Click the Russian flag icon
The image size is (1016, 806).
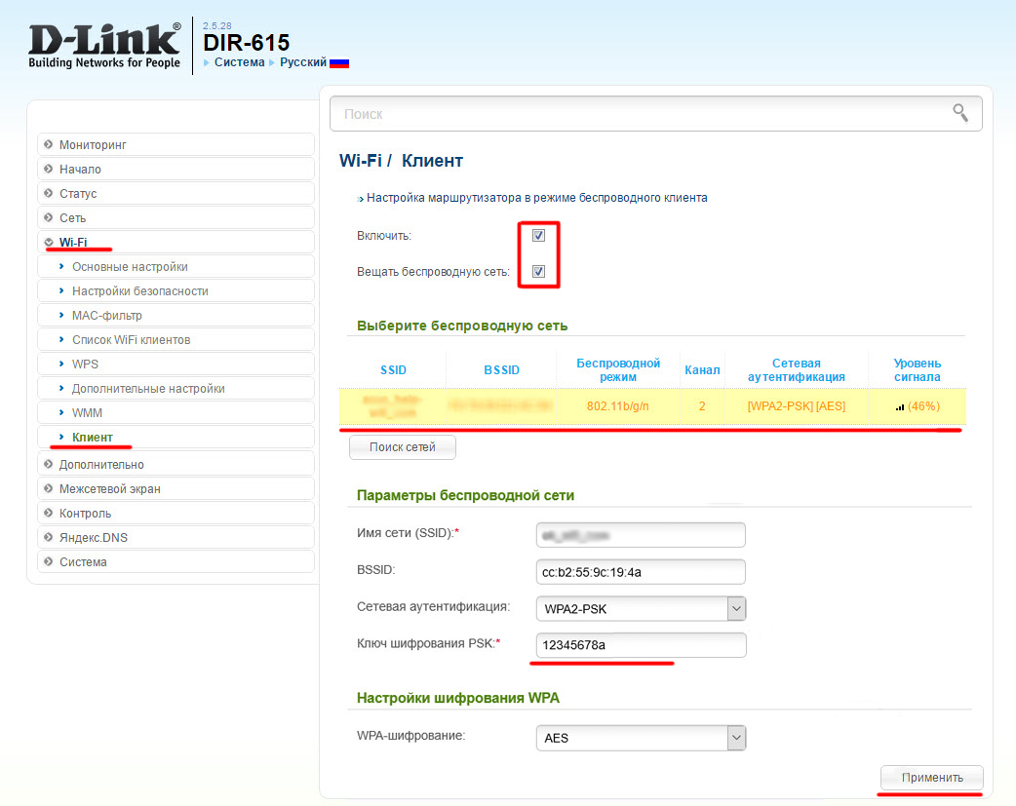(339, 62)
